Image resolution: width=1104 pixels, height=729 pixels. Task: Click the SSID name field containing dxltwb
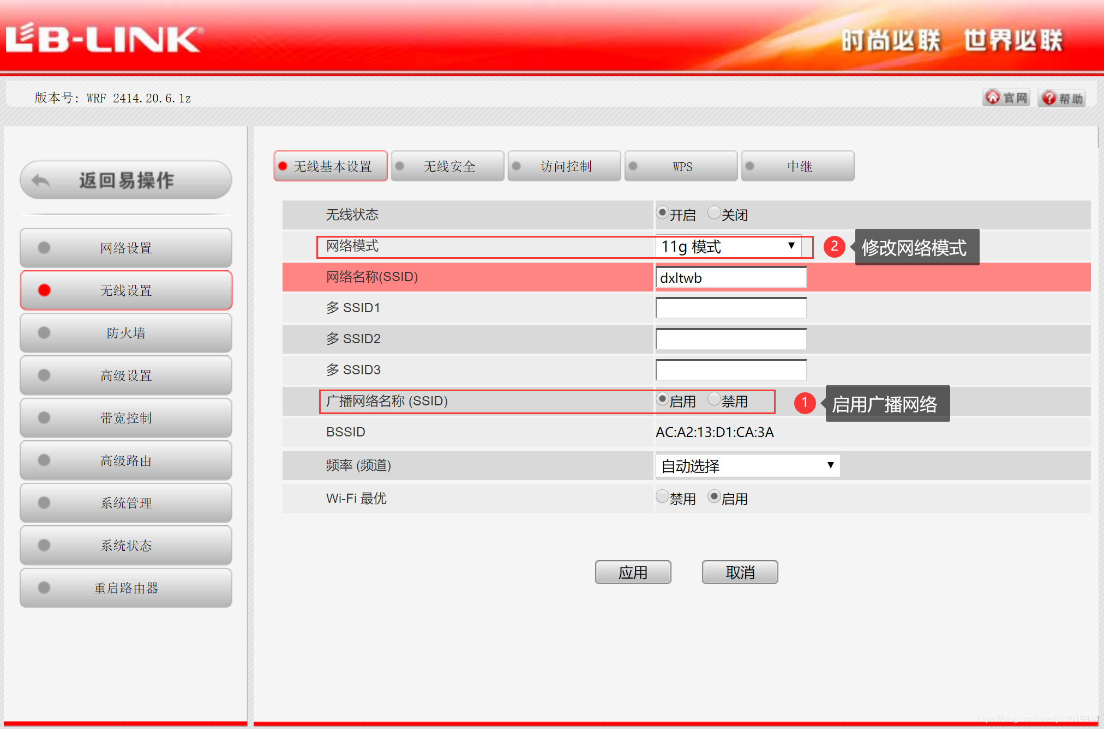[730, 277]
